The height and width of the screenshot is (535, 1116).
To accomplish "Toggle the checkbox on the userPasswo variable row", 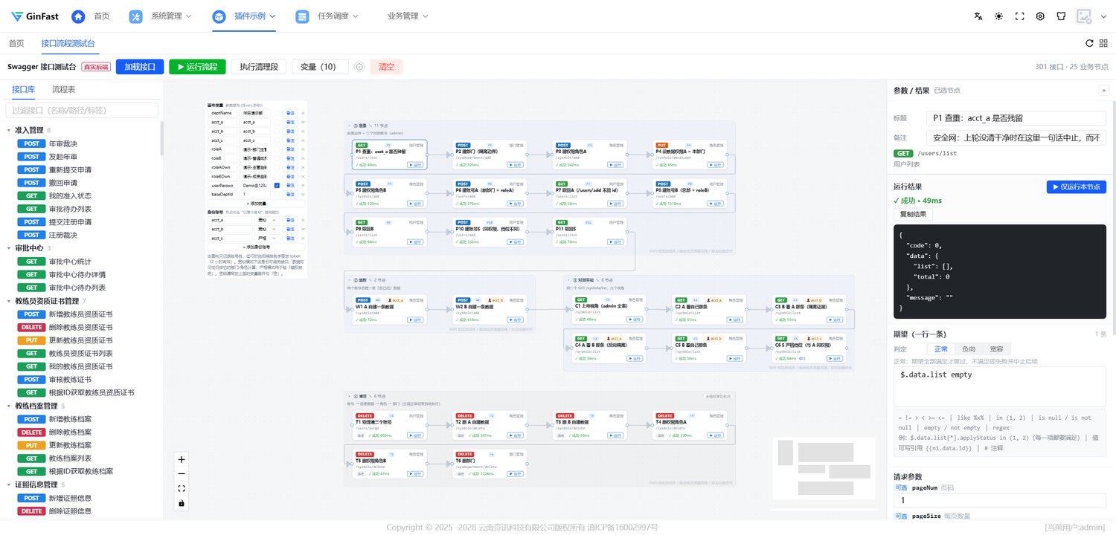I will pos(277,185).
